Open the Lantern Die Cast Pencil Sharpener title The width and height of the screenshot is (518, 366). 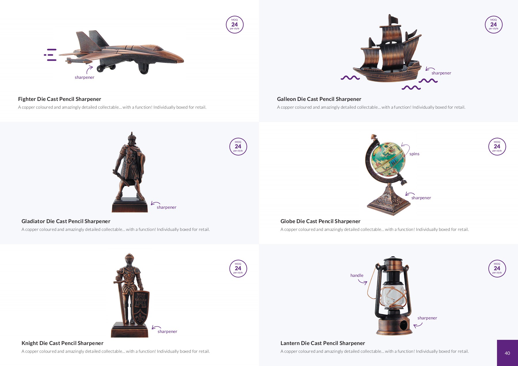point(323,343)
